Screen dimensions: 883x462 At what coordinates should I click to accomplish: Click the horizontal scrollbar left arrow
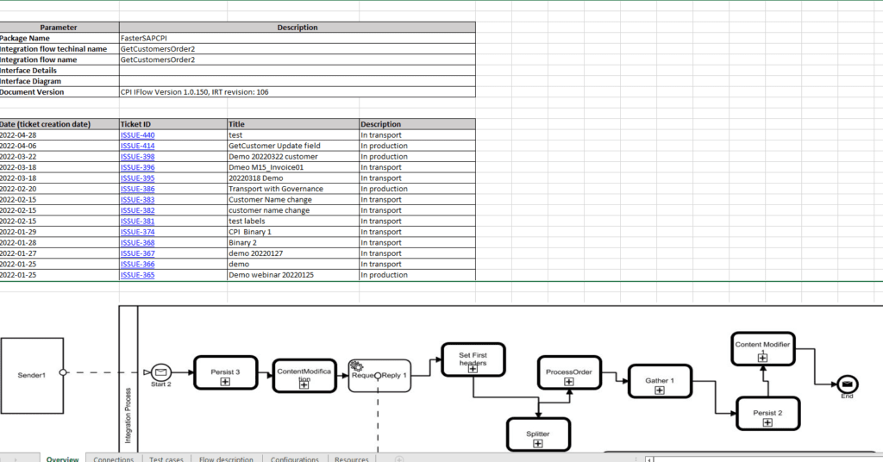pos(649,459)
